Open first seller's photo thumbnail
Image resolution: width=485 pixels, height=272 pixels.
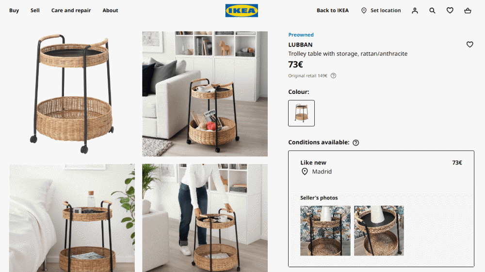[x=325, y=231]
